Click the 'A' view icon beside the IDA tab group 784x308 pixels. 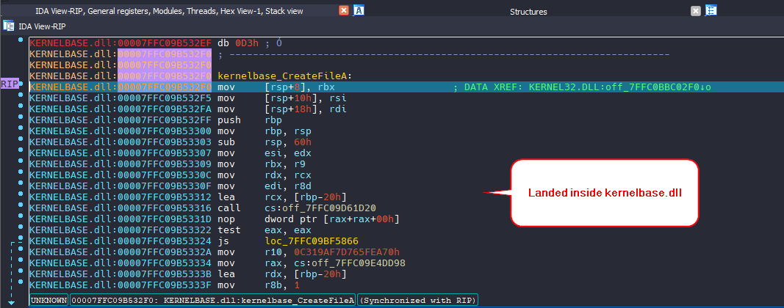[x=359, y=10]
